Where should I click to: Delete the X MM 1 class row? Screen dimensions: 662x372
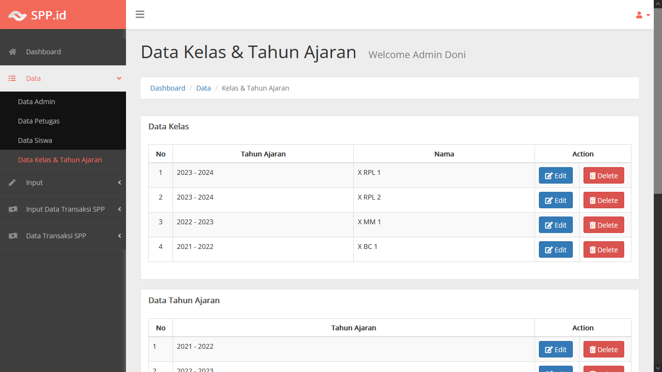pyautogui.click(x=603, y=225)
